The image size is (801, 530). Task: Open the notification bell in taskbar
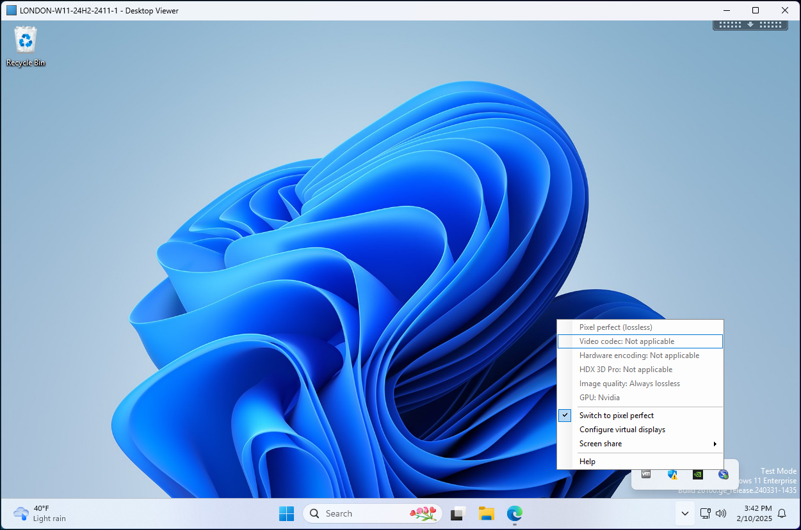click(x=782, y=513)
